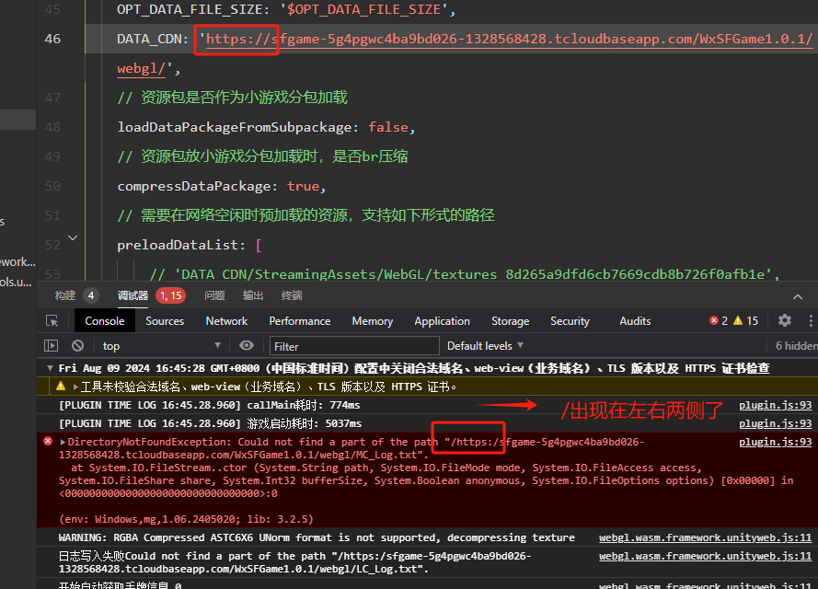Click the callMain耗时: 774ms log message
Screen dimensions: 818x589
(303, 405)
